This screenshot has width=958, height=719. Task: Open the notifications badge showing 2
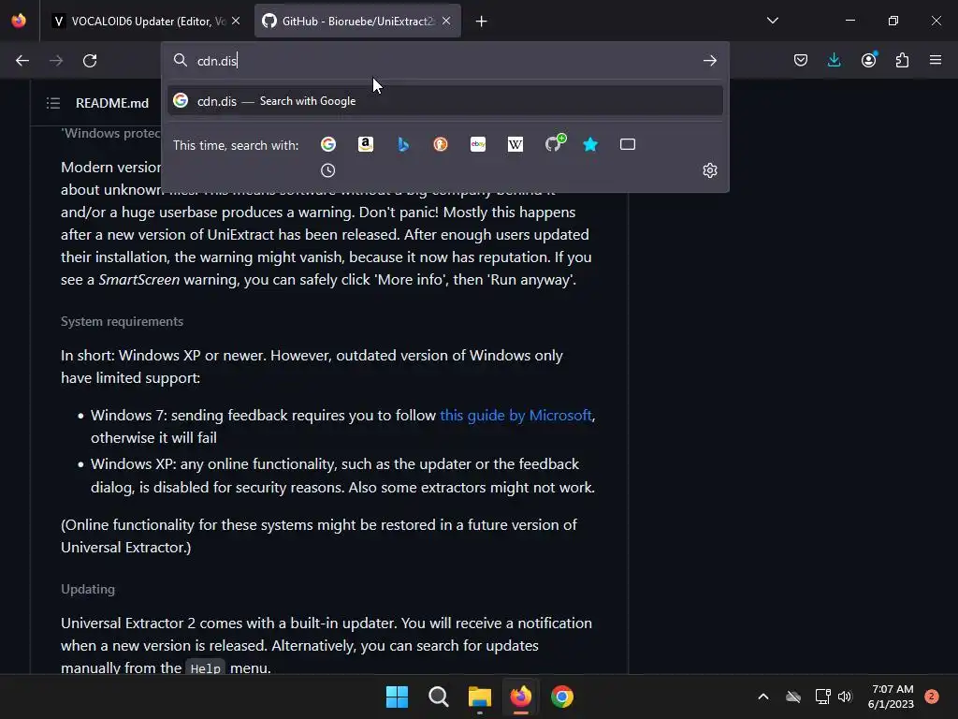click(x=932, y=697)
